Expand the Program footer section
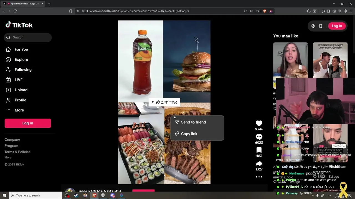Viewport: 355px width, 199px height. tap(11, 146)
